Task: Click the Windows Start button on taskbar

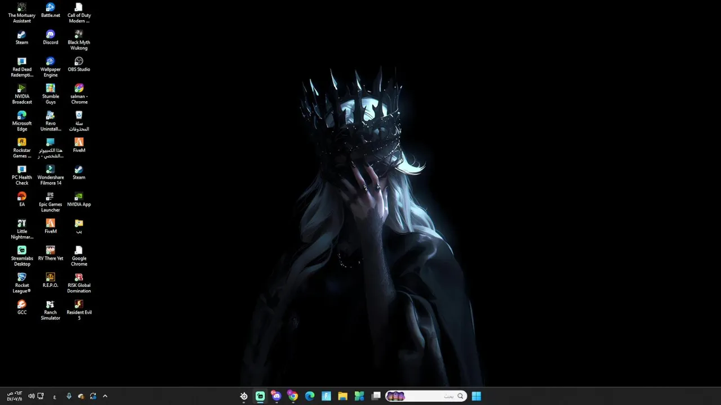Action: pos(476,396)
